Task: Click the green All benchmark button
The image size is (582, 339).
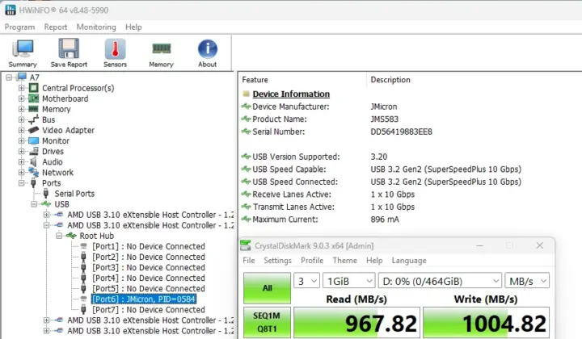Action: [268, 288]
